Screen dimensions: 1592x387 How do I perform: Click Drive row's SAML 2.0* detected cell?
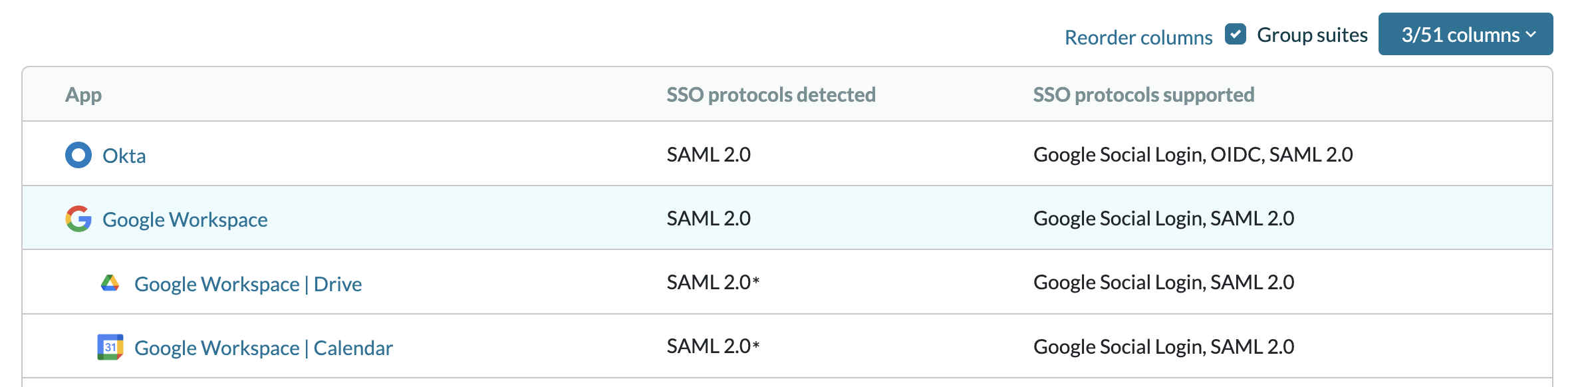(x=713, y=282)
